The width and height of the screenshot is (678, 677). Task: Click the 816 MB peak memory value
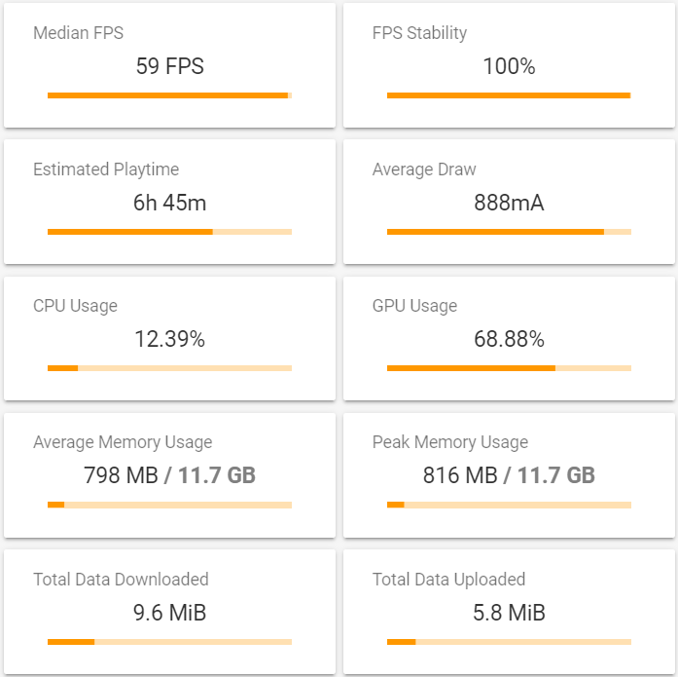click(460, 476)
